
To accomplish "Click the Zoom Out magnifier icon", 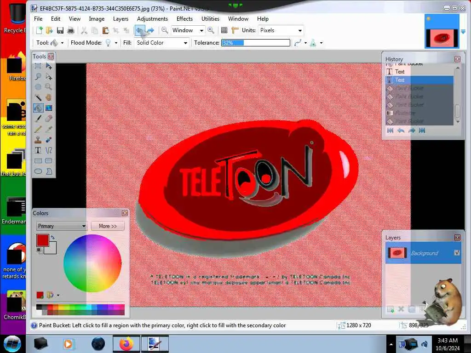I will (x=164, y=30).
